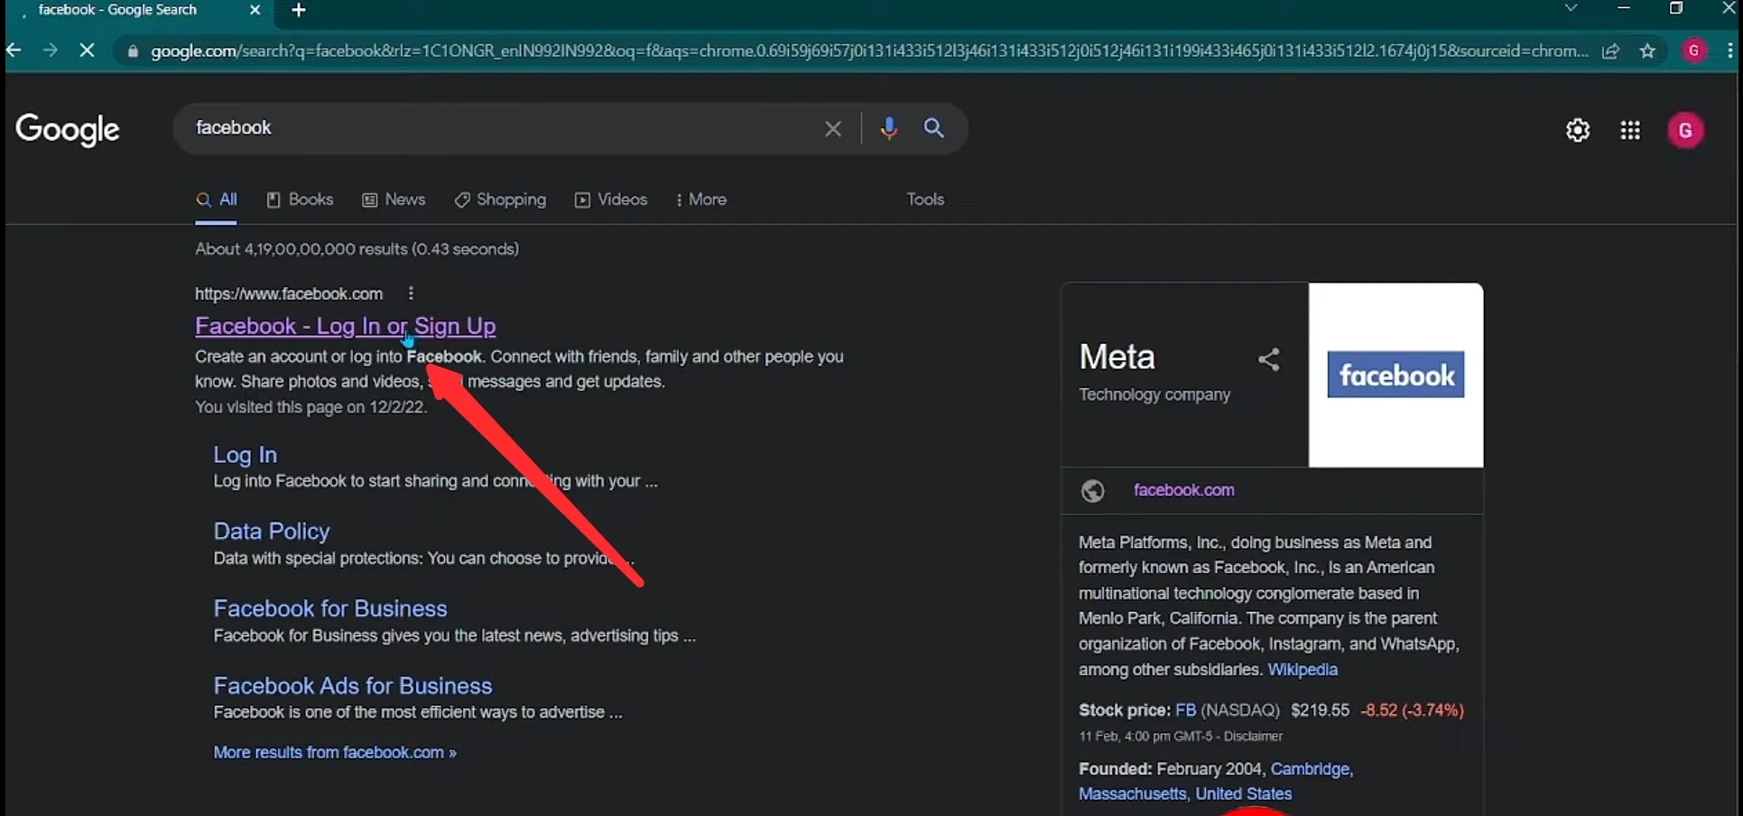The height and width of the screenshot is (816, 1743).
Task: Click the Massachusetts link
Action: [x=1132, y=794]
